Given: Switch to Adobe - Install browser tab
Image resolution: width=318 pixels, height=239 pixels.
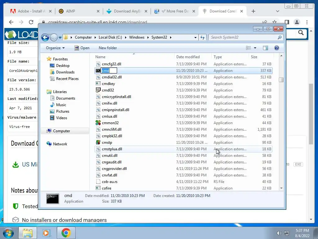Looking at the screenshot, I should (31, 11).
